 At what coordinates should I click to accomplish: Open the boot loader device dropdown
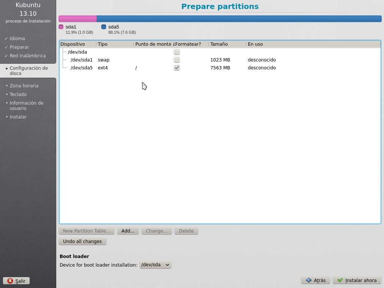(x=155, y=265)
